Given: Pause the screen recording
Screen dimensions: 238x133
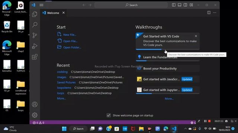Looking at the screenshot, I should pyautogui.click(x=205, y=121).
